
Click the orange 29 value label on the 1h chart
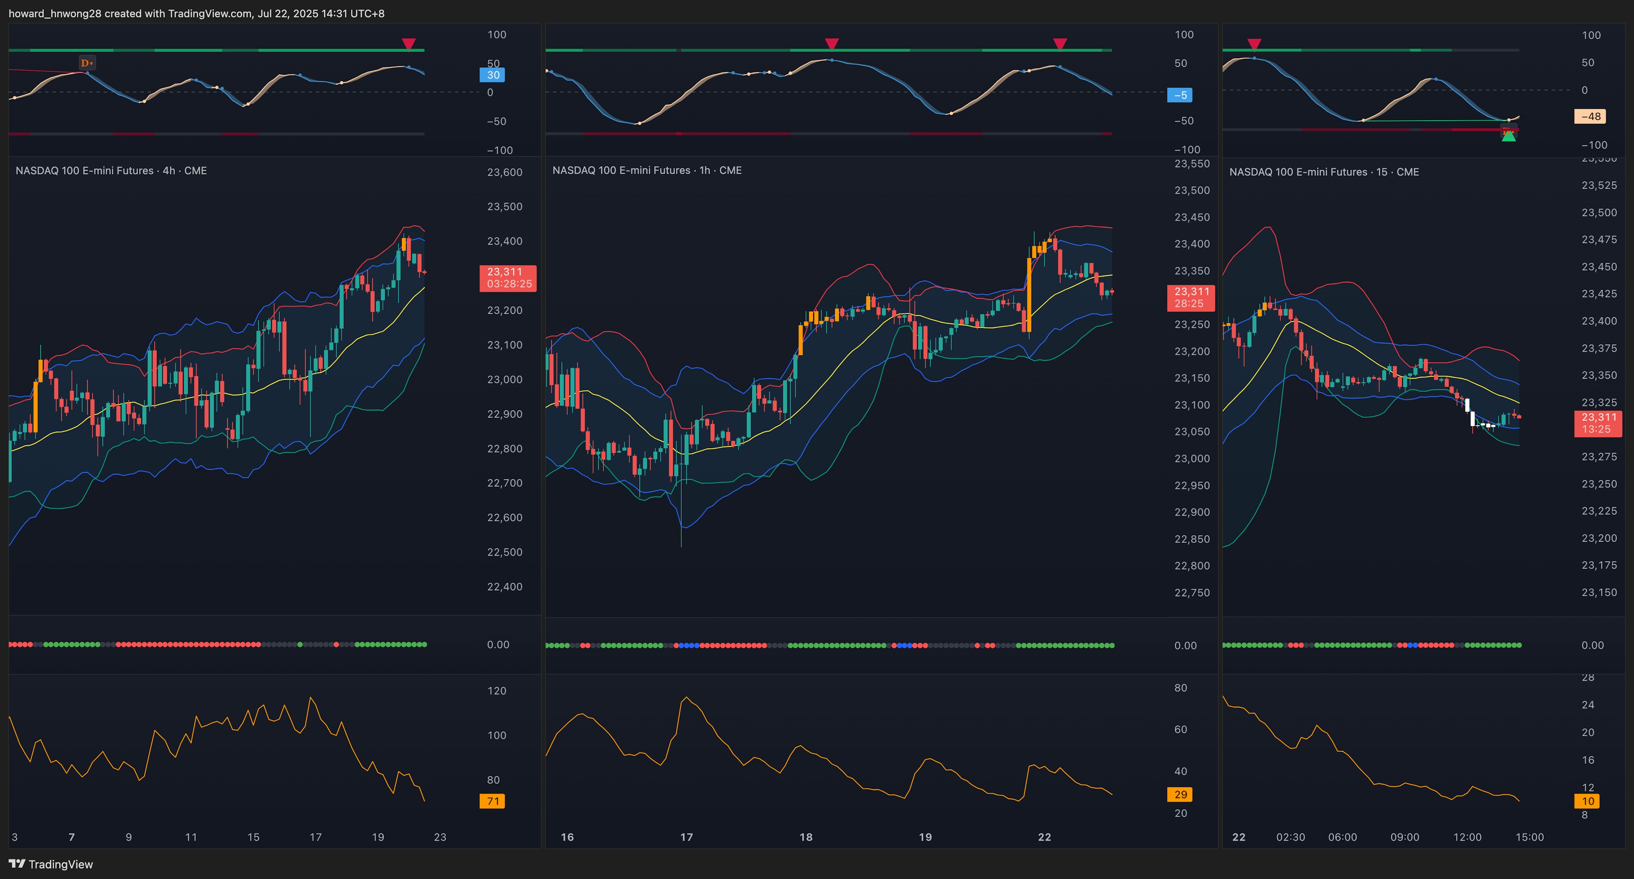click(1180, 795)
